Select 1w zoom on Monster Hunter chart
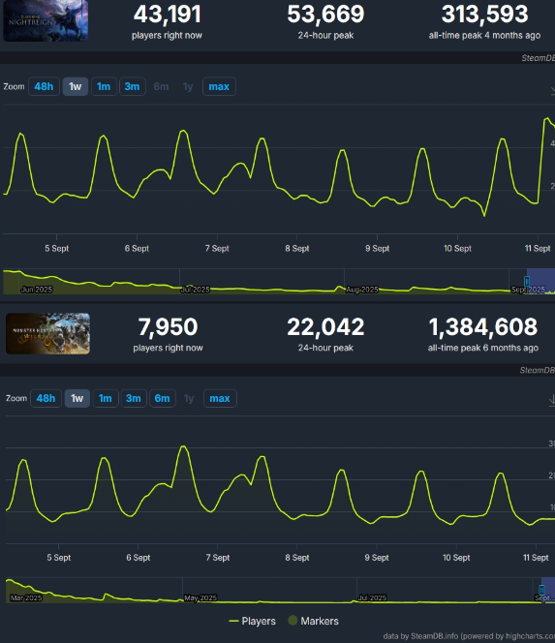Image resolution: width=555 pixels, height=643 pixels. click(x=77, y=398)
